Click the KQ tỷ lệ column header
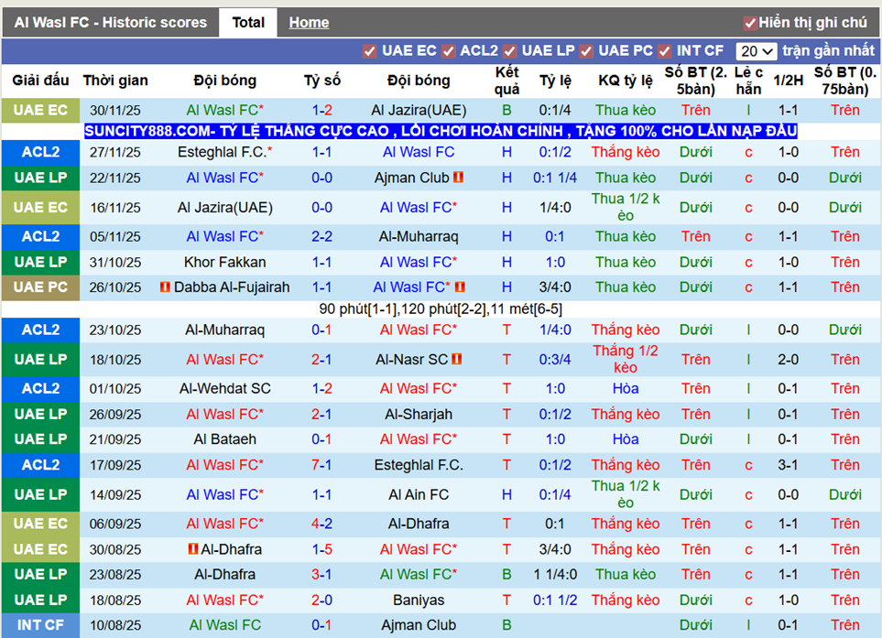Image resolution: width=882 pixels, height=638 pixels. pos(626,81)
